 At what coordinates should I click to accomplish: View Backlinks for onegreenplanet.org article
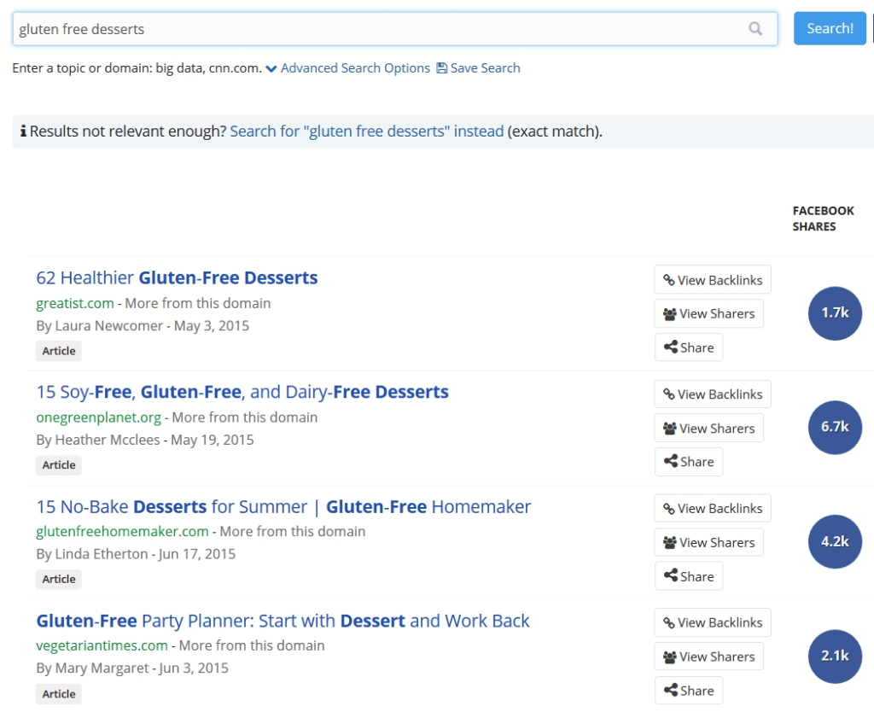tap(713, 394)
